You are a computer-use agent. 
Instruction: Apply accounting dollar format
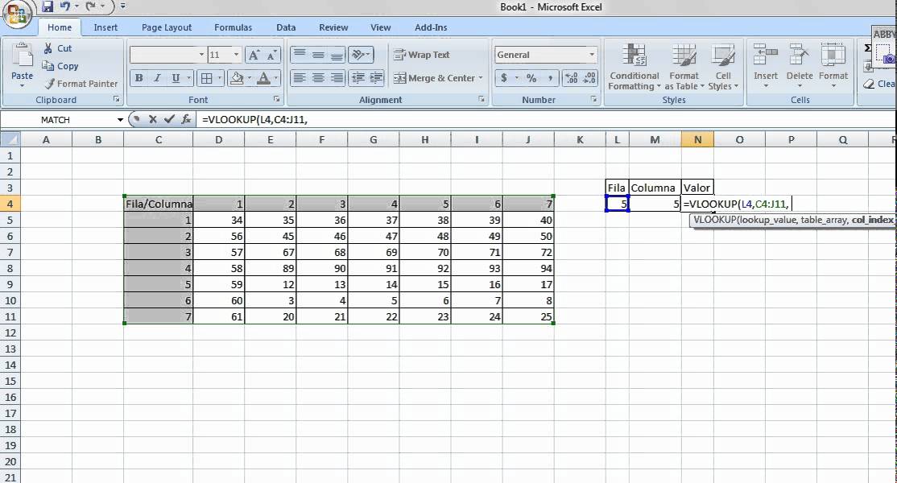(x=504, y=78)
